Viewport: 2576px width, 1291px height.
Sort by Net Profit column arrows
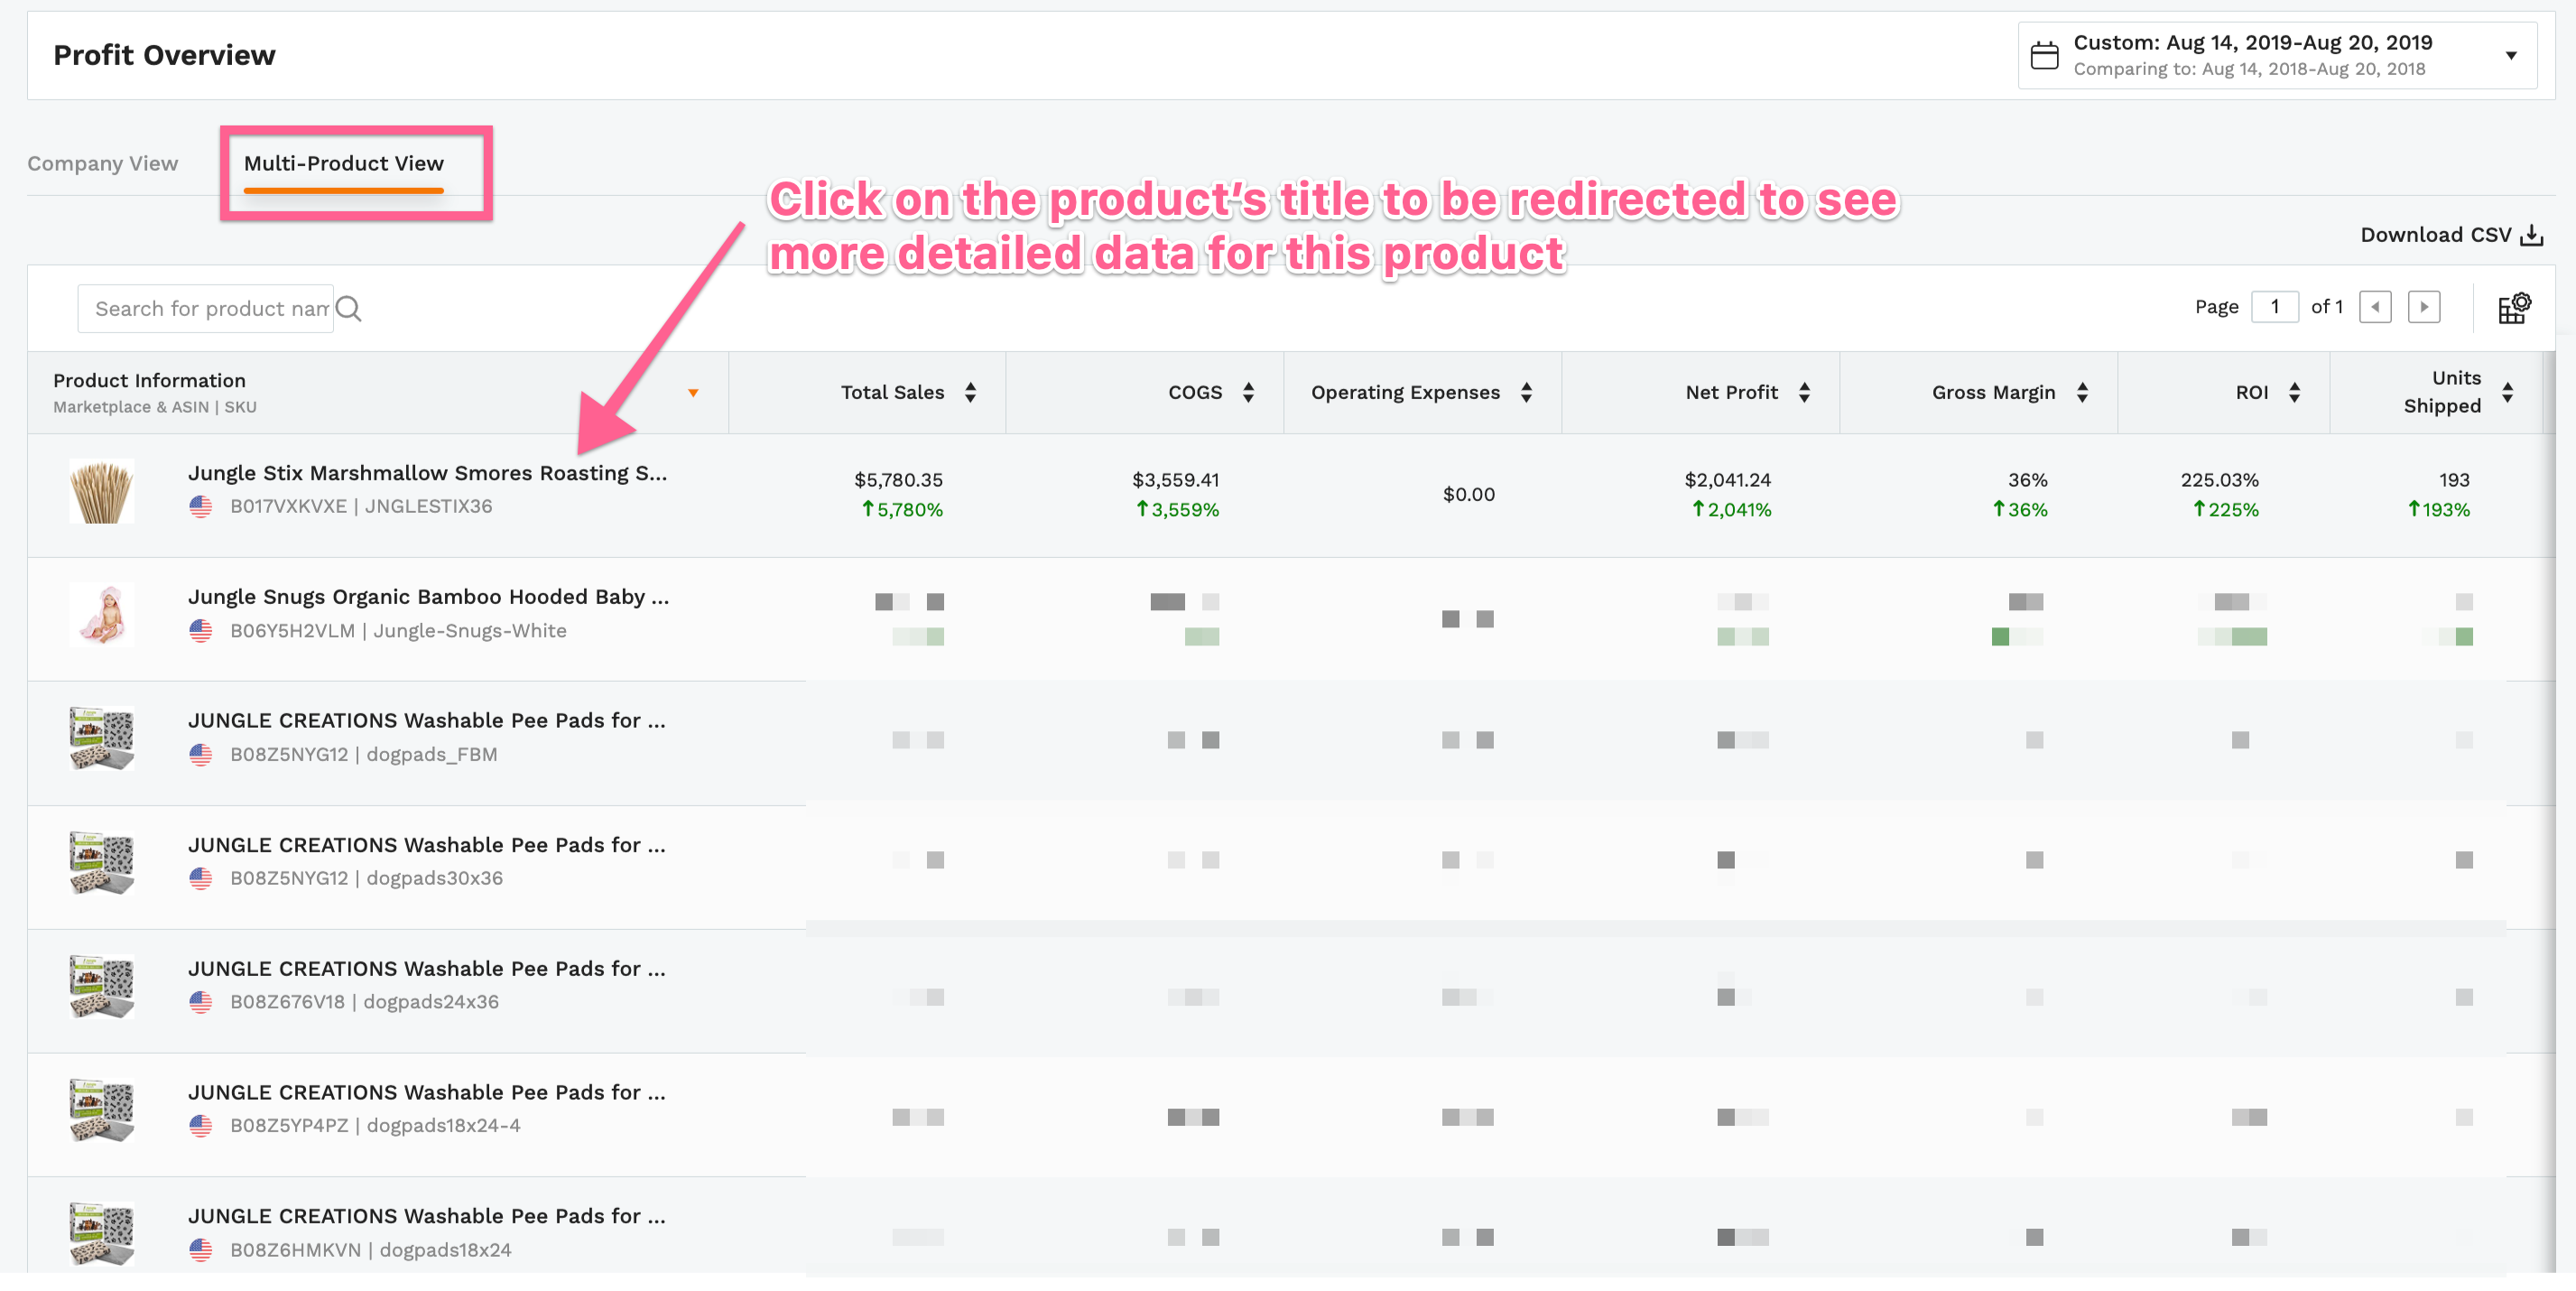[1804, 392]
